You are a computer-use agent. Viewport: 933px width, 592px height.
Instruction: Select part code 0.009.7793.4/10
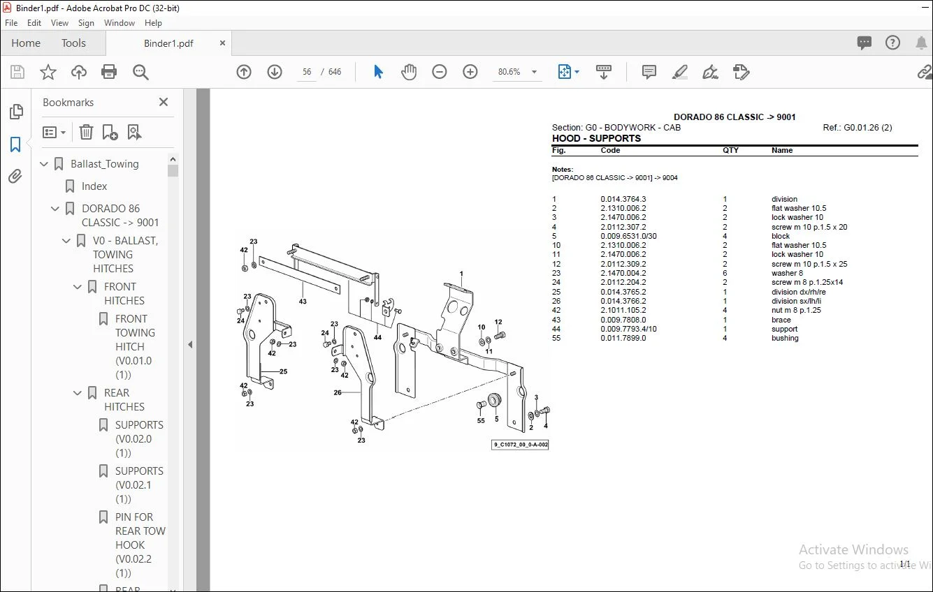tap(628, 330)
